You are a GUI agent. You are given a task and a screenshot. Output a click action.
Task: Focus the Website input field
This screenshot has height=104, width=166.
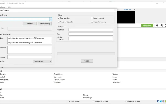point(91,30)
